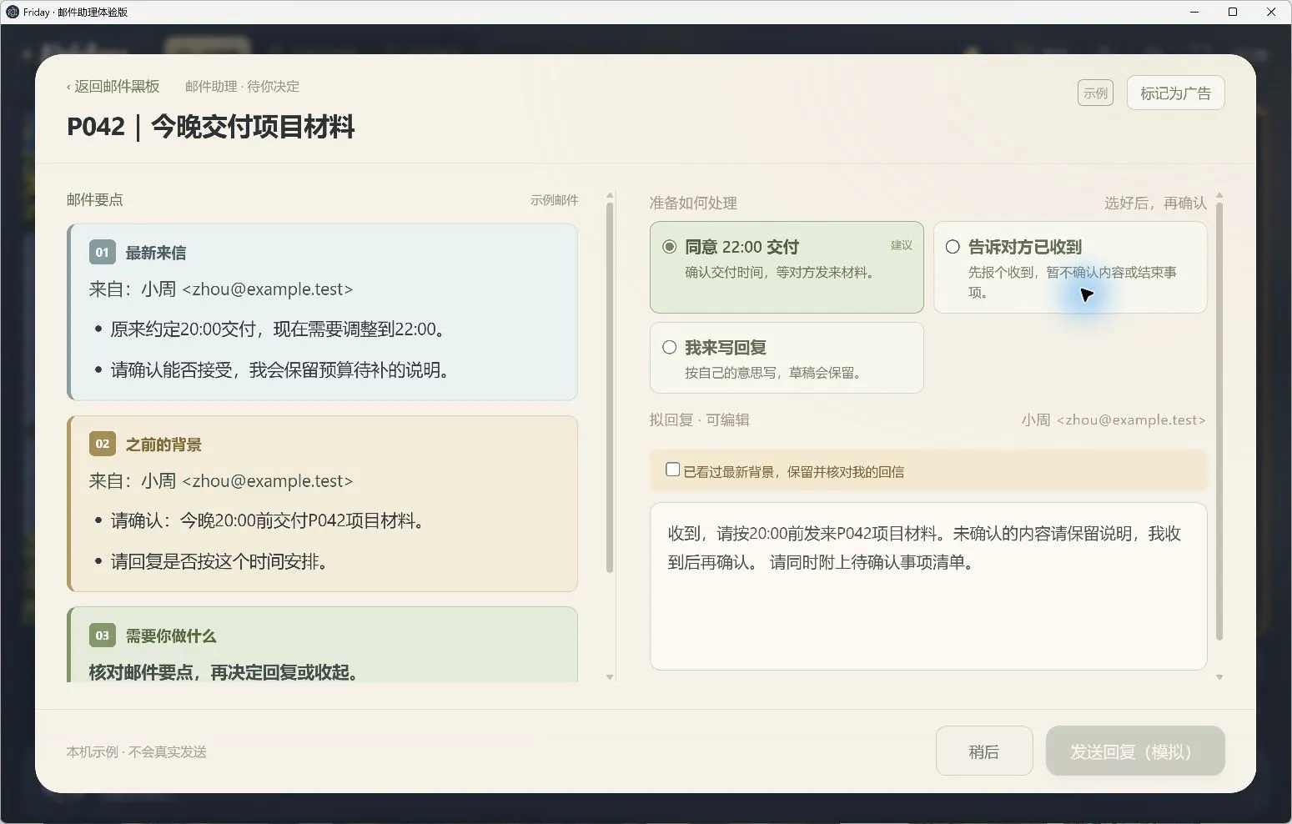Click the 示例邮件 label

554,200
